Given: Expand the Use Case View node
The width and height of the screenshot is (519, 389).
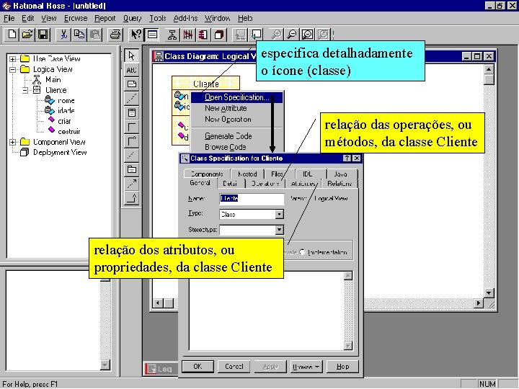Looking at the screenshot, I should 12,59.
